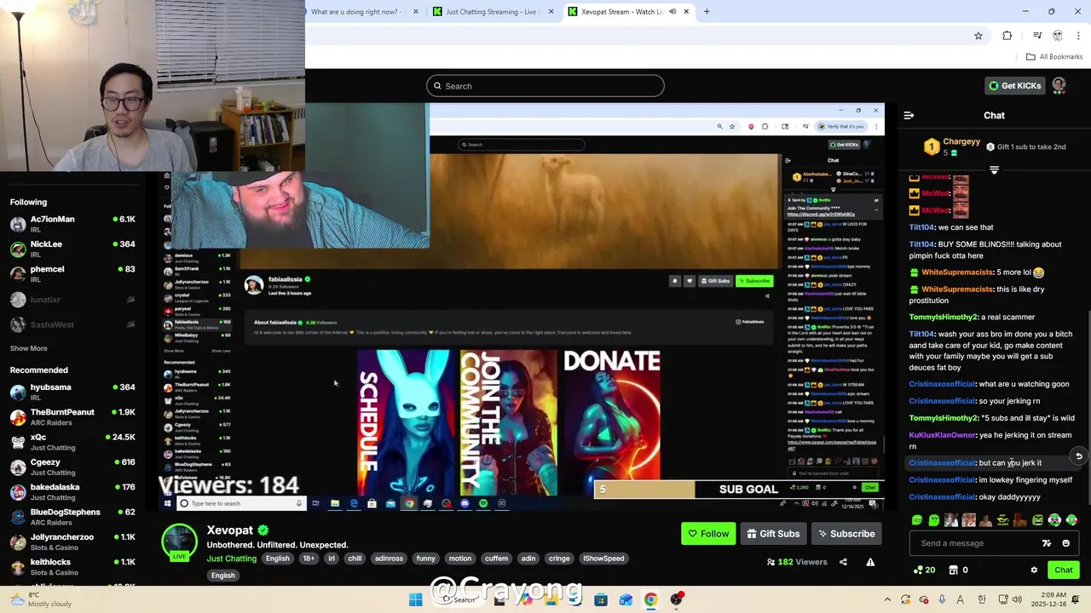Collapse chat with the arrow icon beside Chat title
The image size is (1091, 613).
(909, 115)
